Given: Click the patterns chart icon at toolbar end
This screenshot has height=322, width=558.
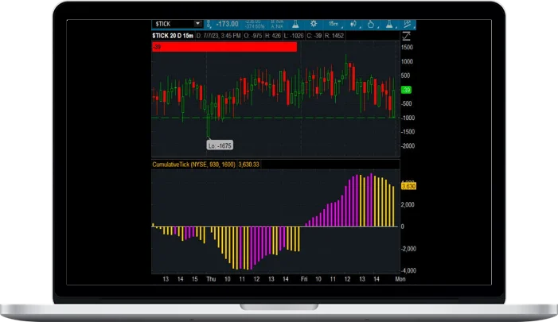Looking at the screenshot, I should click(x=409, y=25).
